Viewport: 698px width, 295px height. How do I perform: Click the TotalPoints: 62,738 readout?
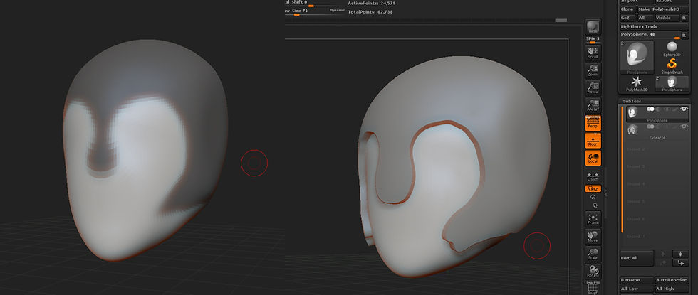point(370,12)
